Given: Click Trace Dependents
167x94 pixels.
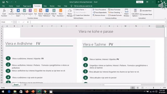Looking at the screenshot, I should point(100,13).
